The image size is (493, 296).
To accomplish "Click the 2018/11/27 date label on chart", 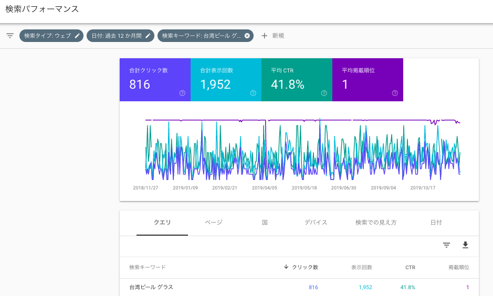I will 145,188.
